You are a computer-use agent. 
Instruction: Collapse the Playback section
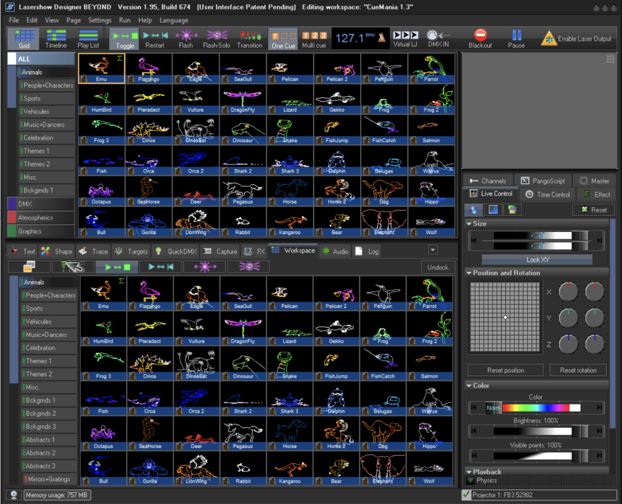pyautogui.click(x=471, y=472)
